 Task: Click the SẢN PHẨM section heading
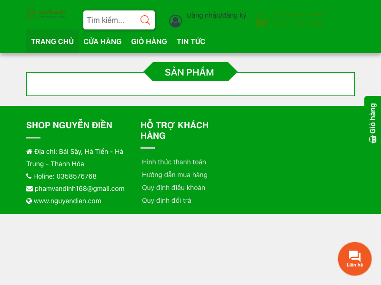[x=189, y=72]
